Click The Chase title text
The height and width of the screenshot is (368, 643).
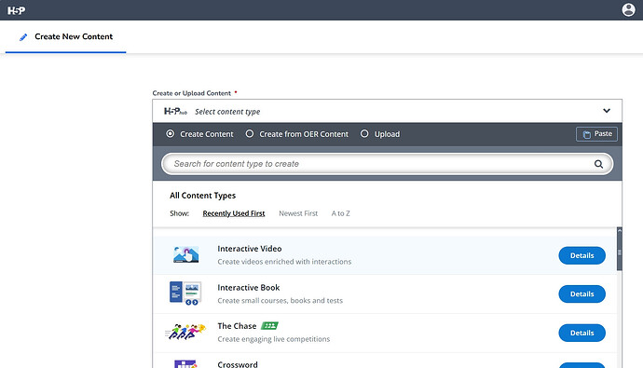tap(237, 326)
